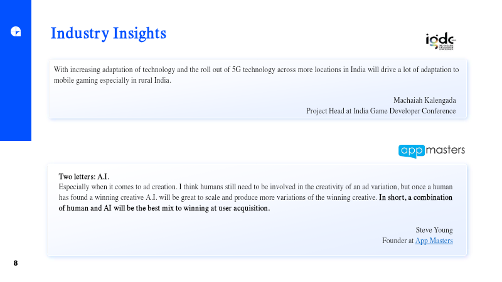Click the 'Especially when it comes to ad creation' line
This screenshot has height=282, width=502.
255,187
